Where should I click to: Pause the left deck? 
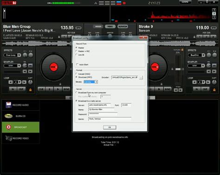(50, 89)
